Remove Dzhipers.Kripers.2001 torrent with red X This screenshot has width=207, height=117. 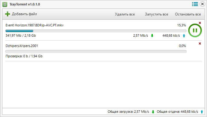200,43
